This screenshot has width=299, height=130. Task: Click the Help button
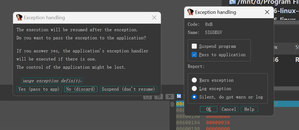[249, 109]
